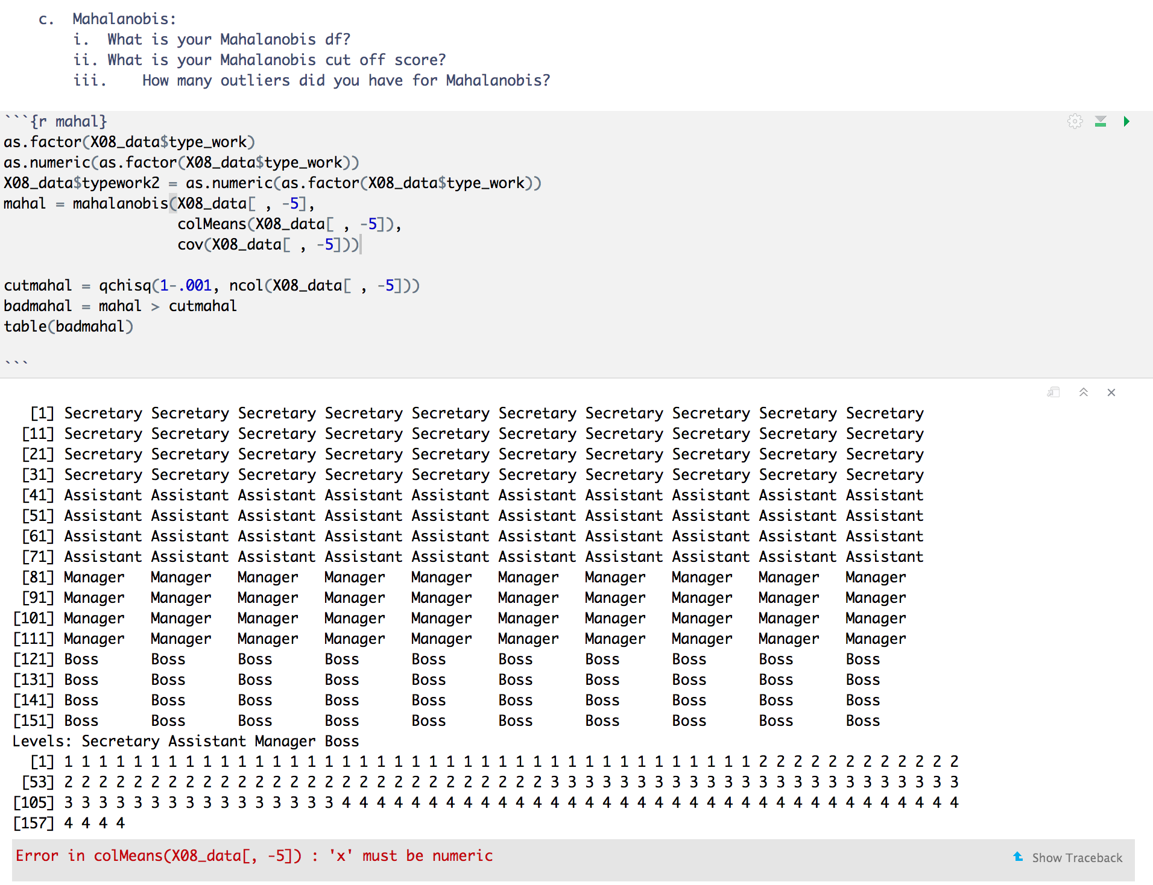The height and width of the screenshot is (885, 1153).
Task: Click the cutmahal variable name
Action: pos(37,285)
